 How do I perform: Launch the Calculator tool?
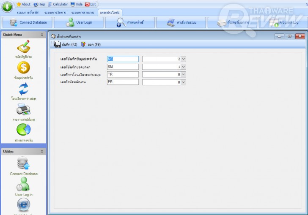[58, 4]
